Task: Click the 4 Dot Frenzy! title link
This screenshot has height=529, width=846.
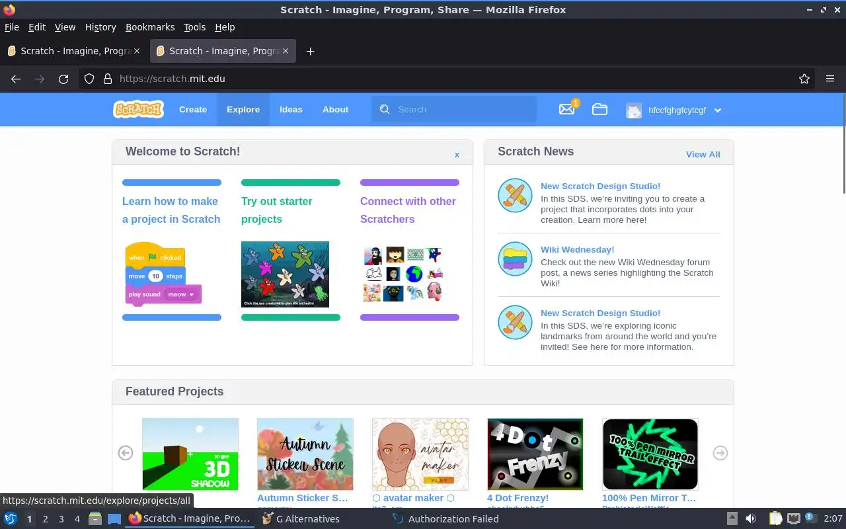Action: 518,498
